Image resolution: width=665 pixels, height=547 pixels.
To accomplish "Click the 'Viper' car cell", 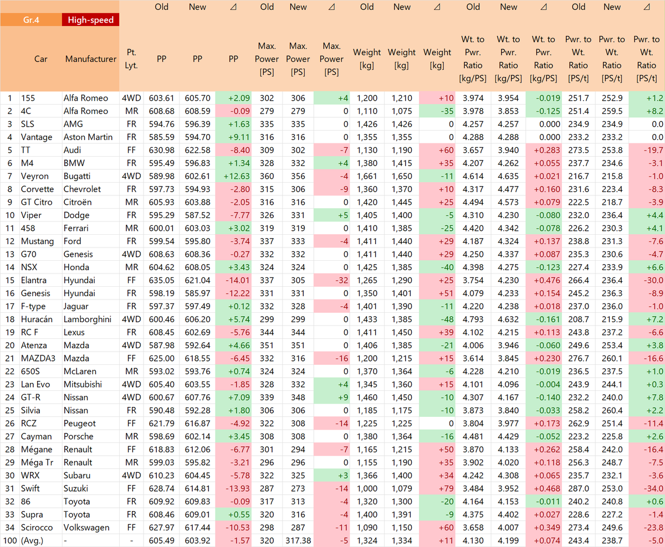I will pos(41,215).
